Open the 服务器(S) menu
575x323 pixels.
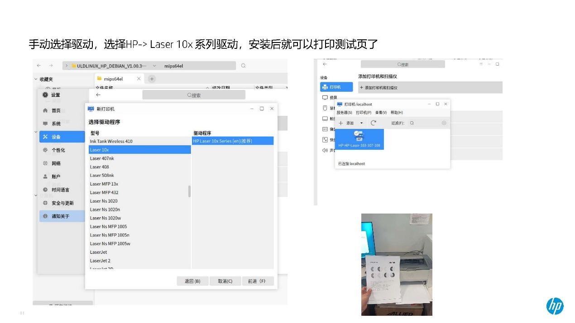tap(344, 113)
